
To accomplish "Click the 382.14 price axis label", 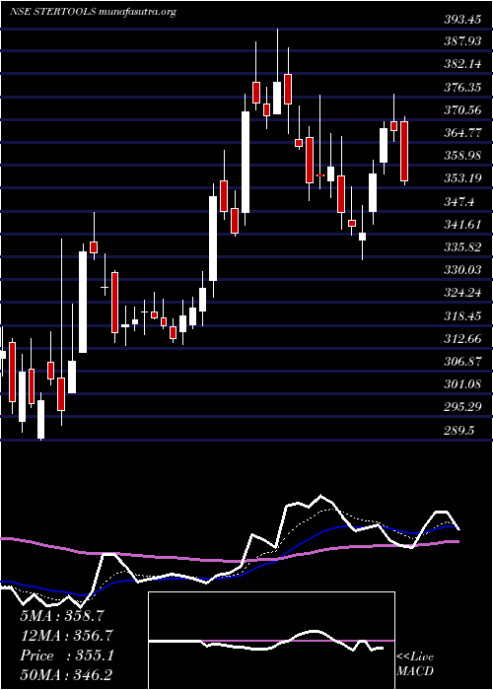I will [462, 64].
